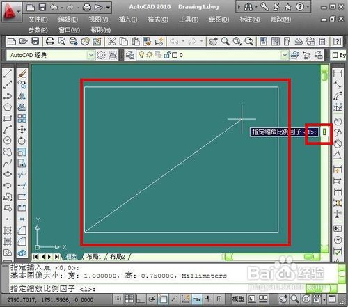Toggle Polar Tracking in status bar
Viewport: 348px width, 307px height.
pyautogui.click(x=152, y=299)
